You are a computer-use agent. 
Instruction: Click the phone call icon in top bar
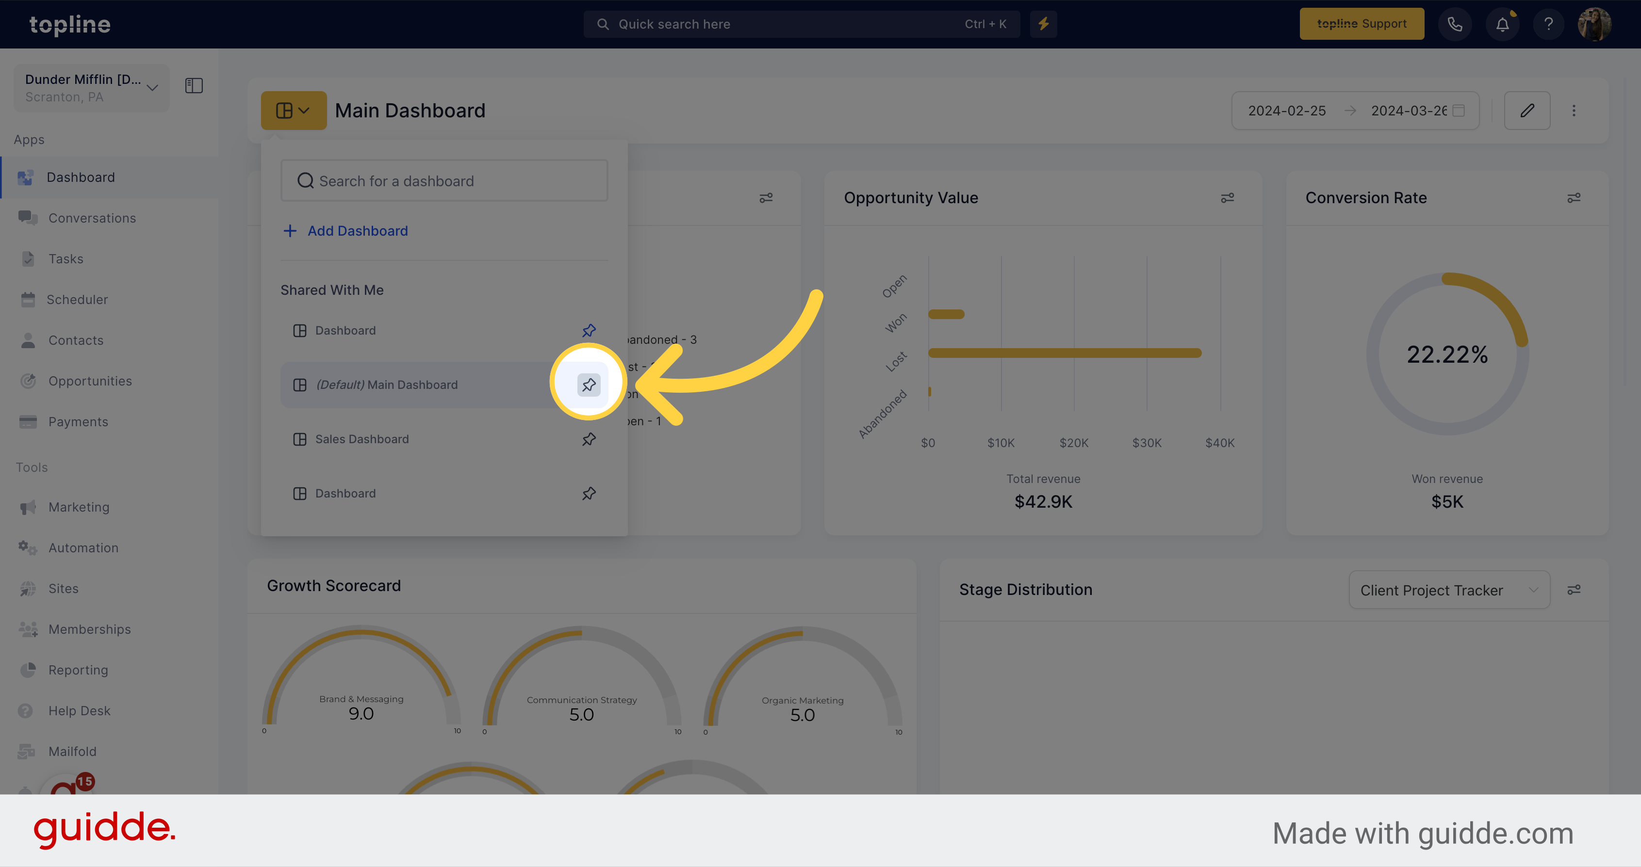[x=1456, y=24]
